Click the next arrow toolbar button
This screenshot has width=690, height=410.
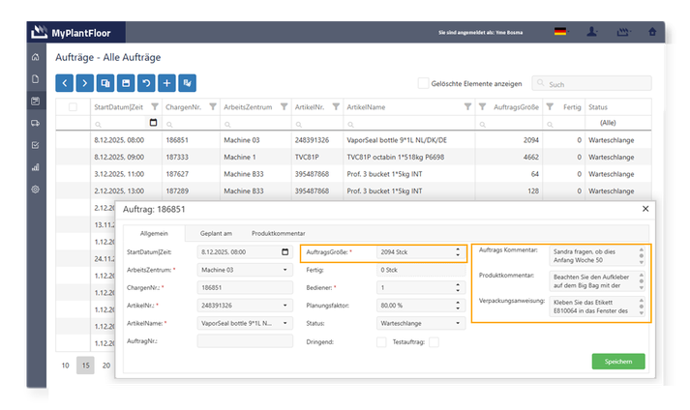tap(84, 83)
